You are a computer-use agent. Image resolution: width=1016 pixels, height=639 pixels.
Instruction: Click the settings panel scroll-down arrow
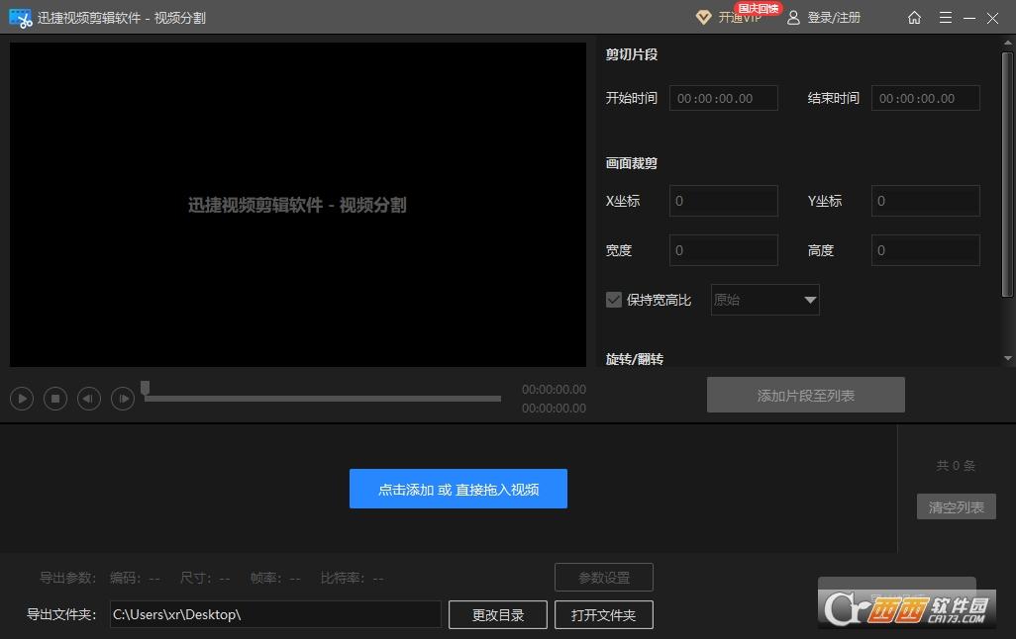(1007, 358)
